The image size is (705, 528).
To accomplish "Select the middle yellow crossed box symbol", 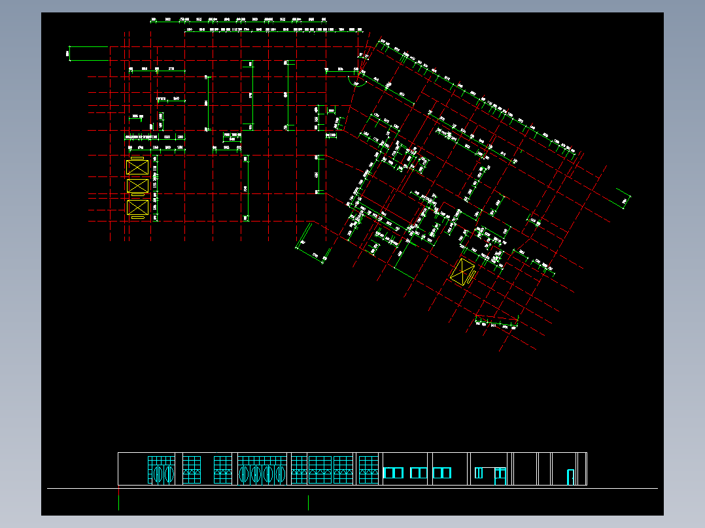I will [137, 186].
